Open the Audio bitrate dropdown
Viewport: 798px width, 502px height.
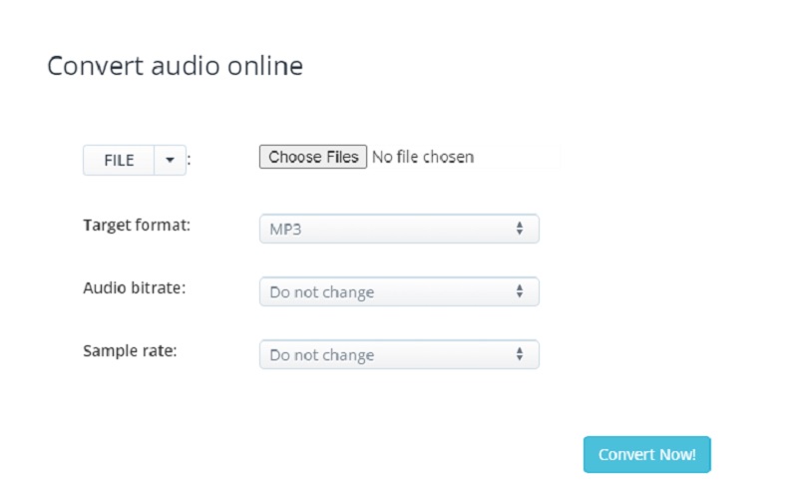[399, 292]
